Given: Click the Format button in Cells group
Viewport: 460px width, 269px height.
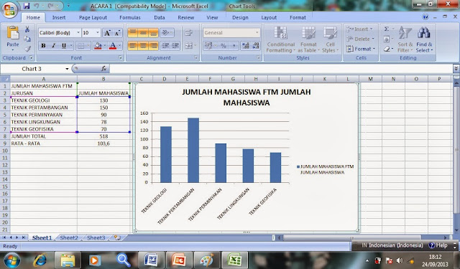Looking at the screenshot, I should (x=361, y=49).
